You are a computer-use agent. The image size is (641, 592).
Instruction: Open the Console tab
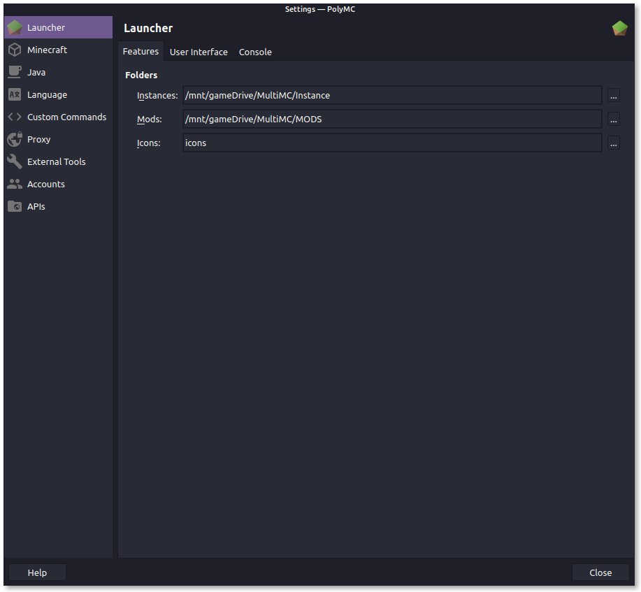coord(254,52)
